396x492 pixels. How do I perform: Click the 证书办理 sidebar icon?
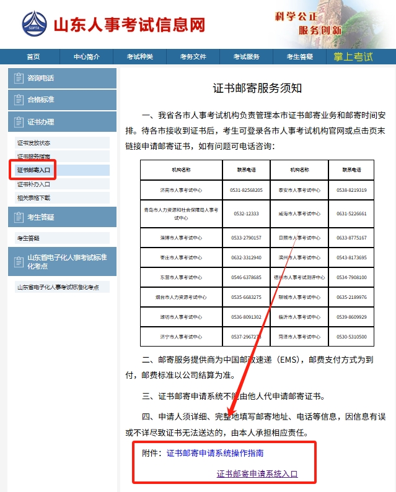coord(19,122)
